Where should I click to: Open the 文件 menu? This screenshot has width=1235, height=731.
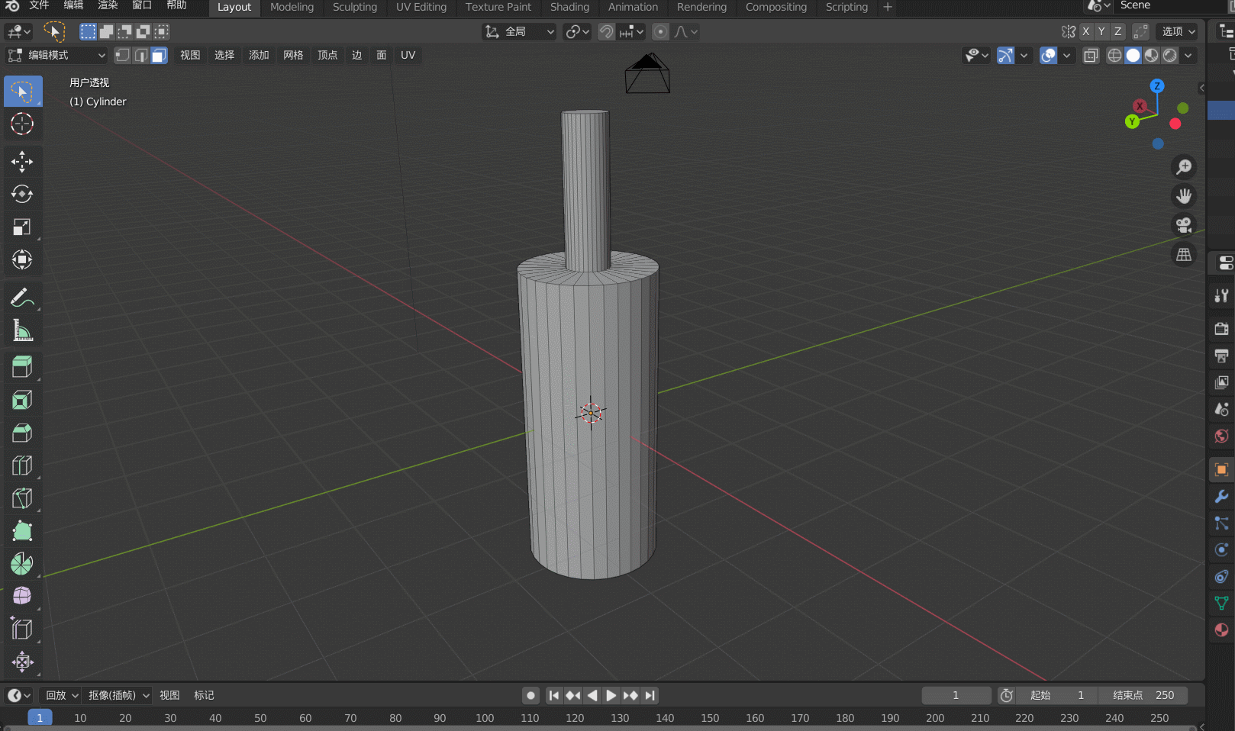[x=39, y=6]
